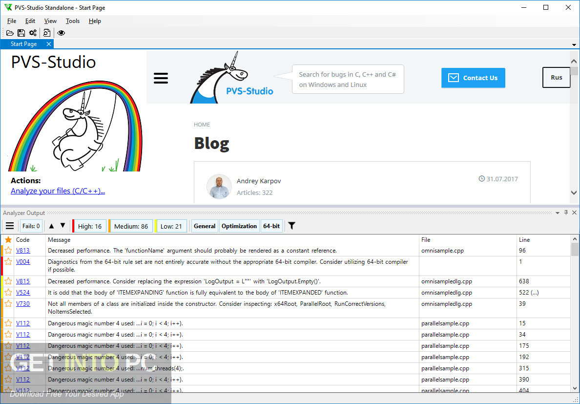Open the V524 diagnostic code link

[23, 292]
